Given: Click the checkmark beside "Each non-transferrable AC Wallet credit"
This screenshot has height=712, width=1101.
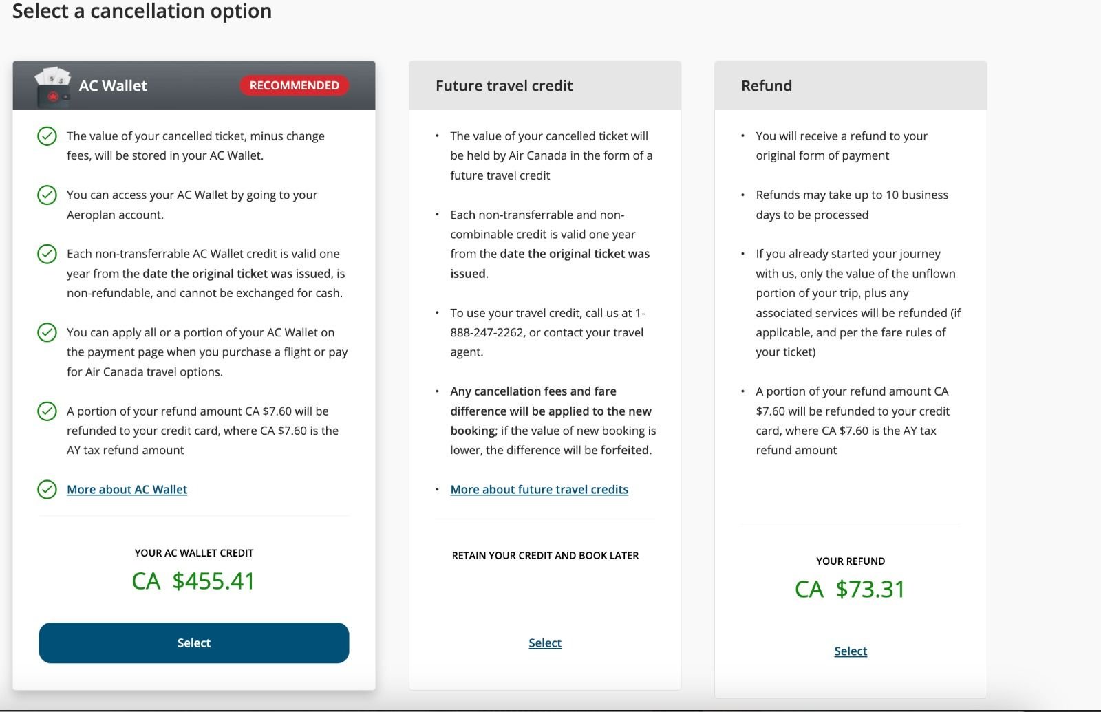Looking at the screenshot, I should (47, 254).
